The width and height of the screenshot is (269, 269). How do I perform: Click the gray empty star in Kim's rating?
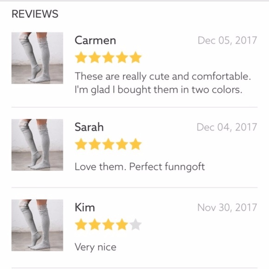pos(135,224)
